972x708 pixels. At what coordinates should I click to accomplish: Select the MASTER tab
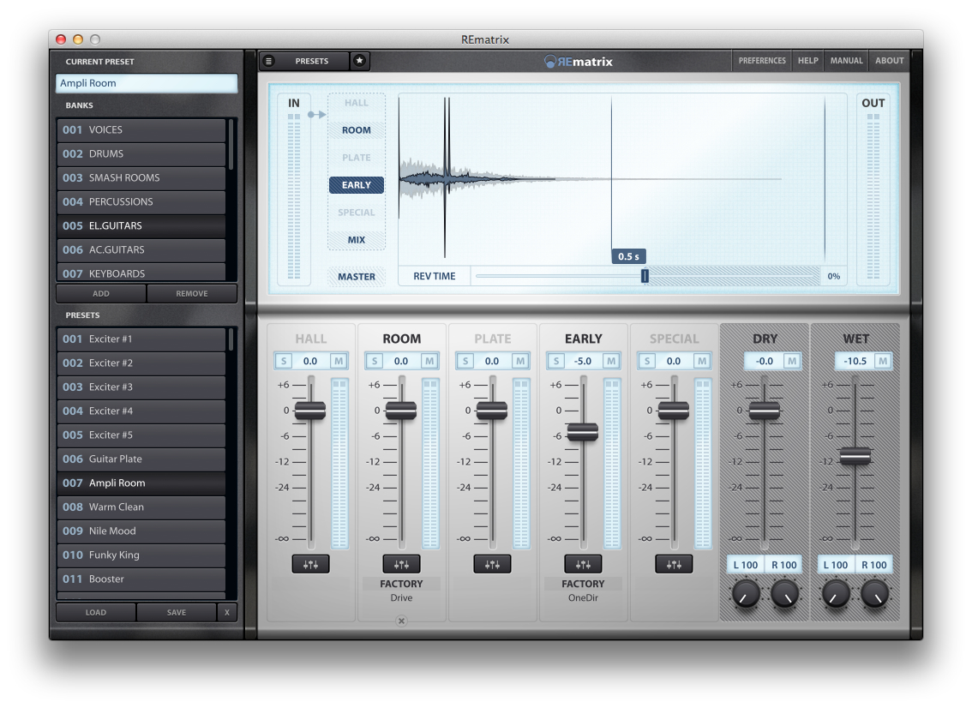[x=357, y=276]
